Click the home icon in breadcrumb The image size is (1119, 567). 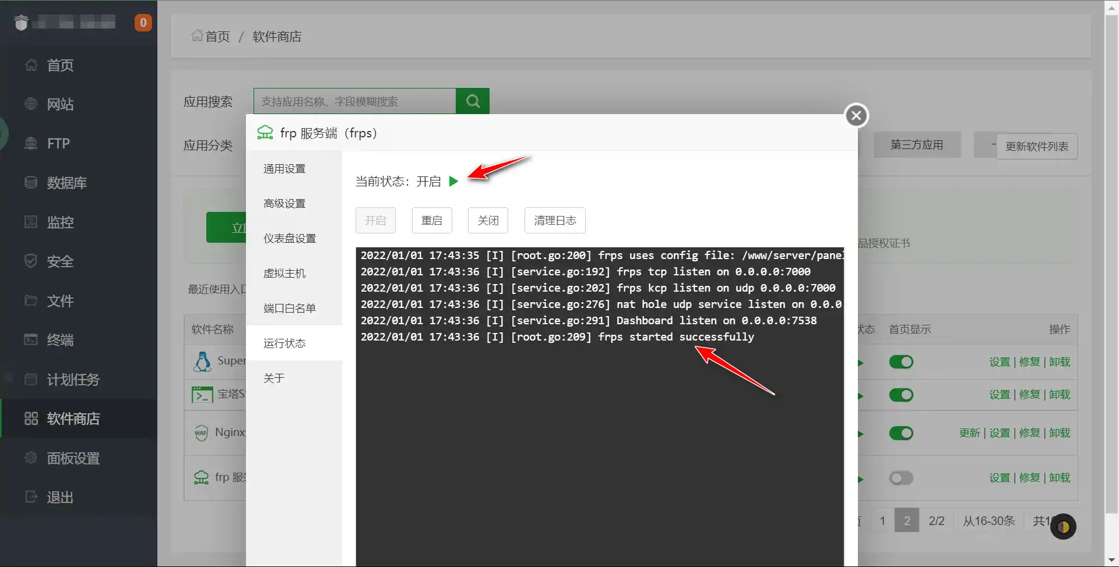tap(197, 36)
